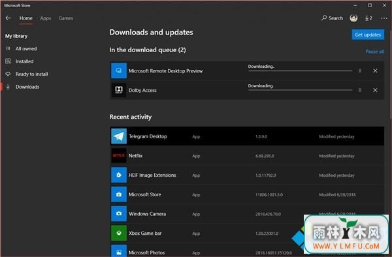The width and height of the screenshot is (392, 257).
Task: Open the user account avatar
Action: 353,18
